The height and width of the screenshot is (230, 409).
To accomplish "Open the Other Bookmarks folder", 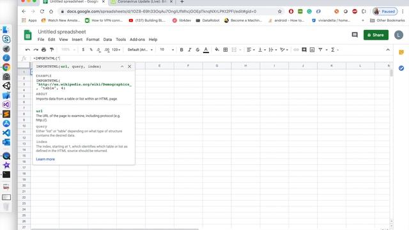I will pyautogui.click(x=387, y=20).
